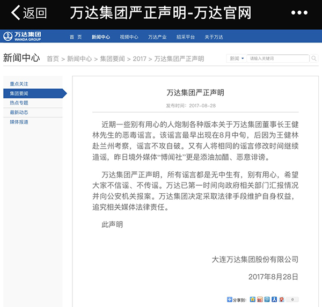The image size is (322, 307).
Task: Expand the 新闻 search category dropdown
Action: (x=237, y=58)
